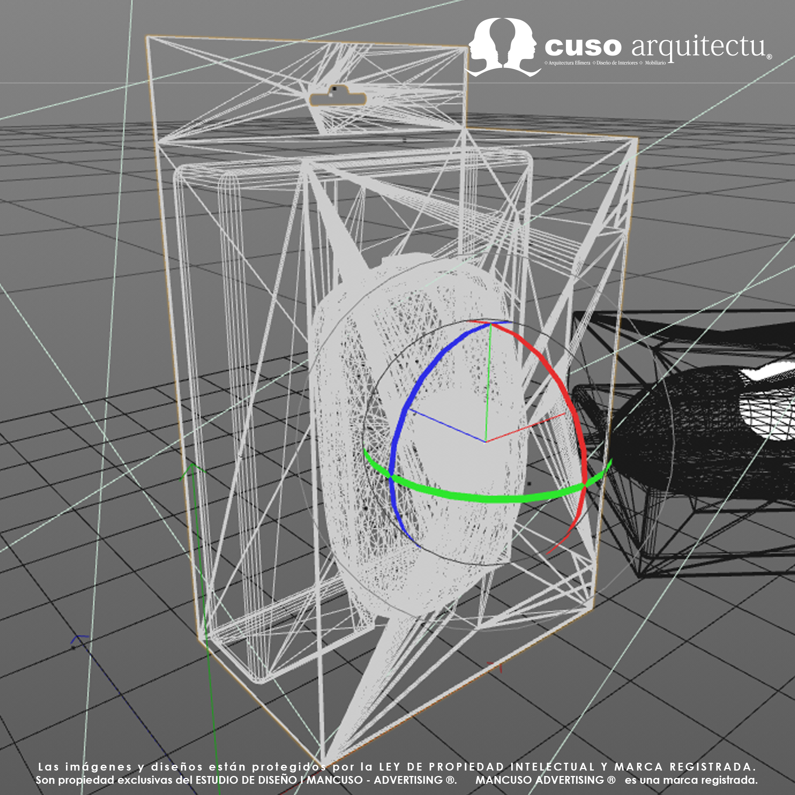Click the thin green vertical axis line inside gizmo
The image size is (795, 795).
click(x=488, y=383)
